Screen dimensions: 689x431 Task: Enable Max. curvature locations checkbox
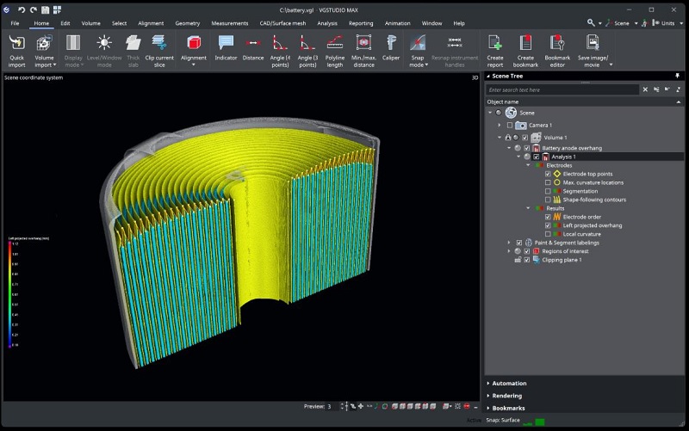pos(548,182)
